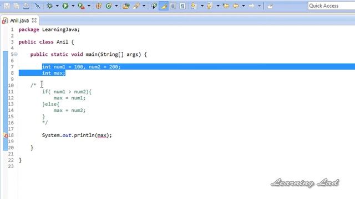Screen dimensions: 355x199
Task: Click 'public class Anil {' on line 3
Action: click(46, 42)
